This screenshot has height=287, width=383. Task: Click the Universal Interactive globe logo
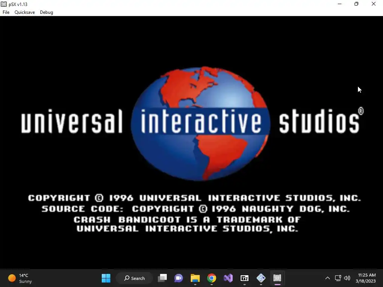[200, 123]
